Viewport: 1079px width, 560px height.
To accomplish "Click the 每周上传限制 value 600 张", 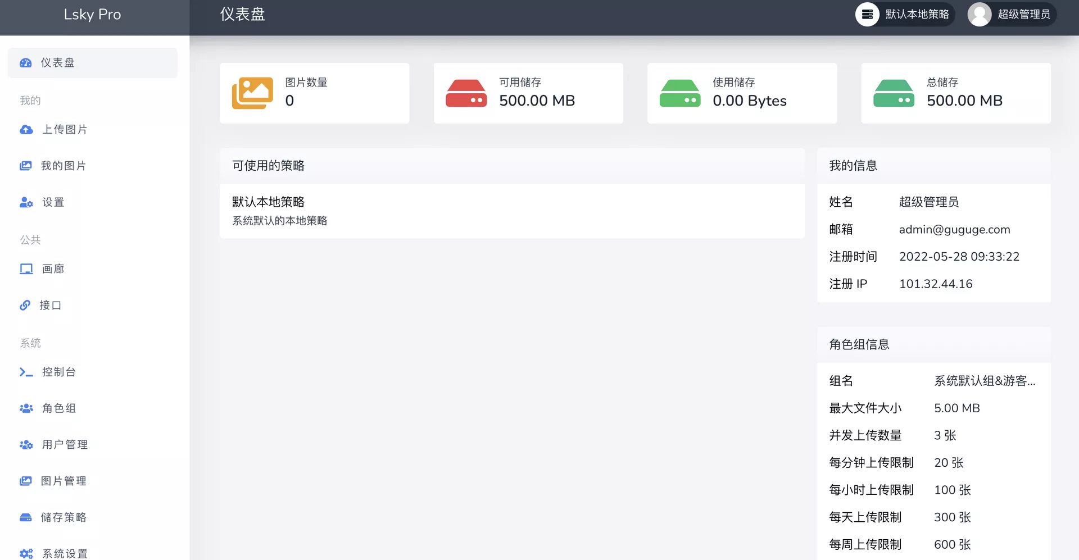I will [x=952, y=544].
